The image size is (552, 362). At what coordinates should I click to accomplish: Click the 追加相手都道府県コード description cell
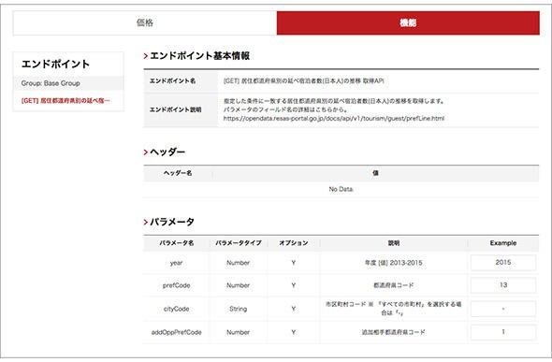click(x=394, y=332)
